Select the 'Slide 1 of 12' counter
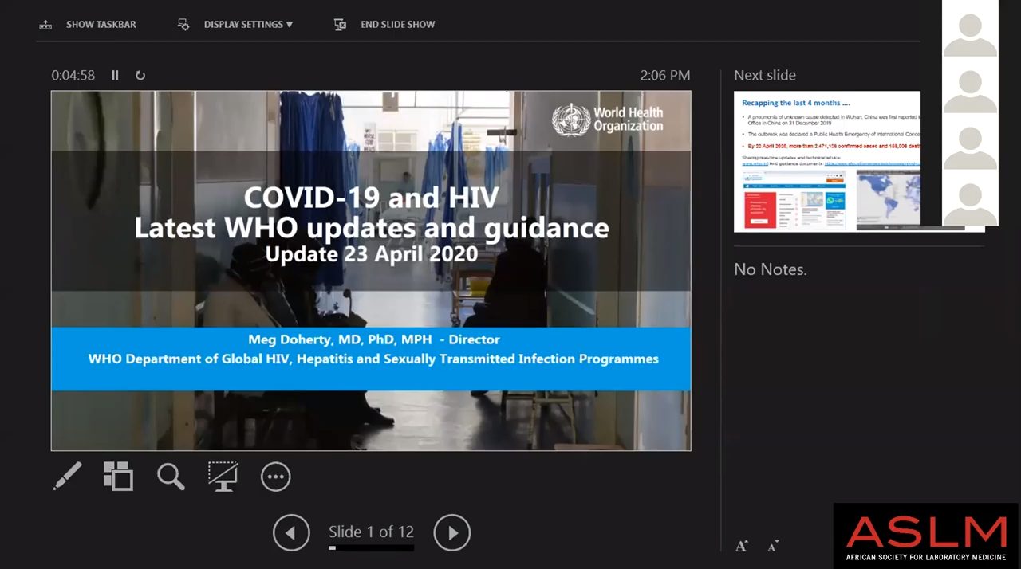This screenshot has width=1021, height=569. 372,532
